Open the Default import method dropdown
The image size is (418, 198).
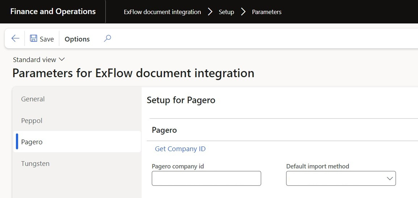[x=341, y=178]
